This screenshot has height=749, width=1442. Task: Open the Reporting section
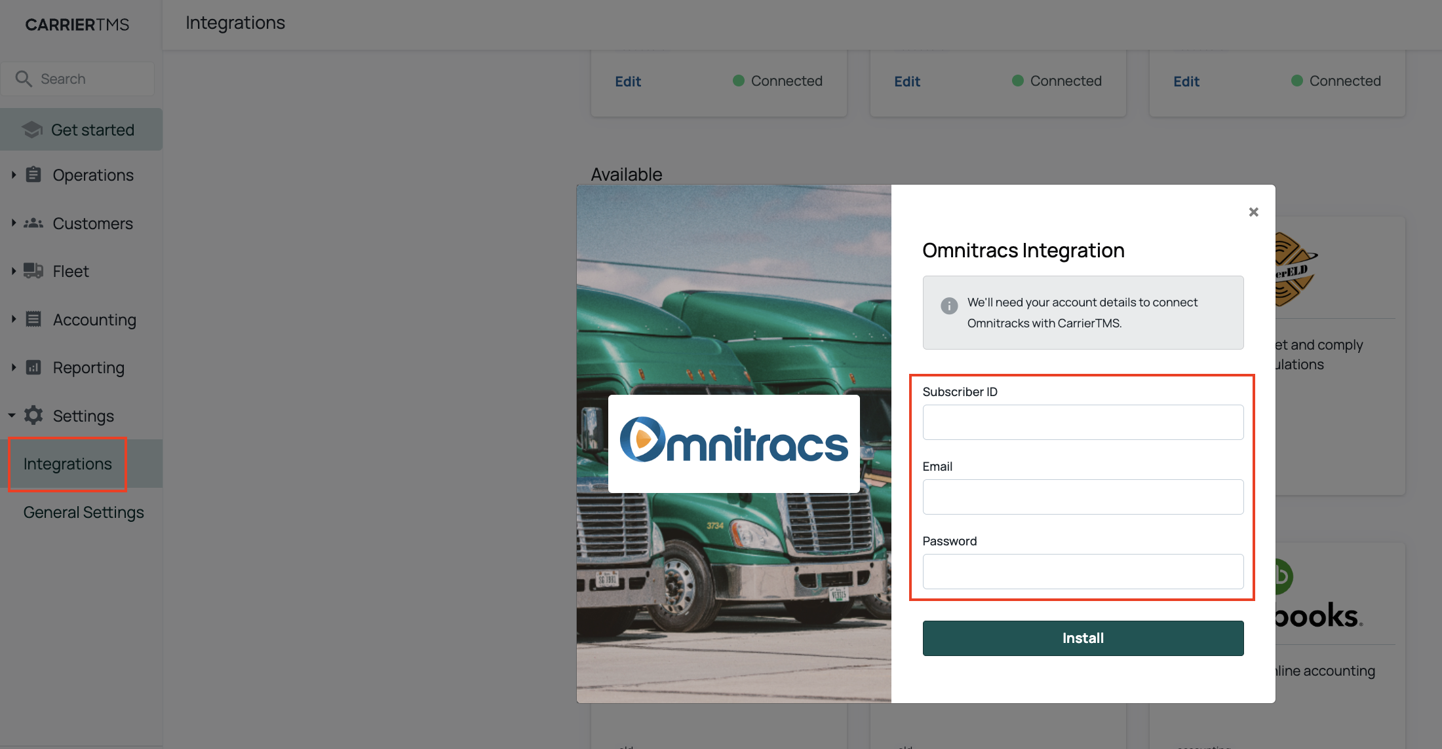(x=88, y=367)
